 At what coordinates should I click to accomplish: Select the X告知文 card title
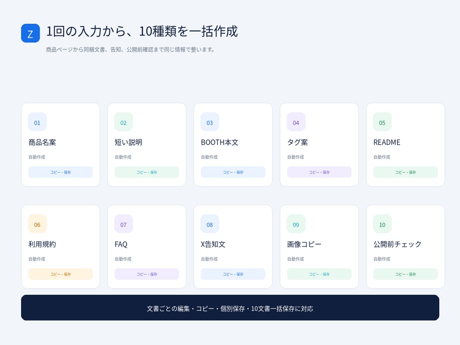[x=213, y=244]
